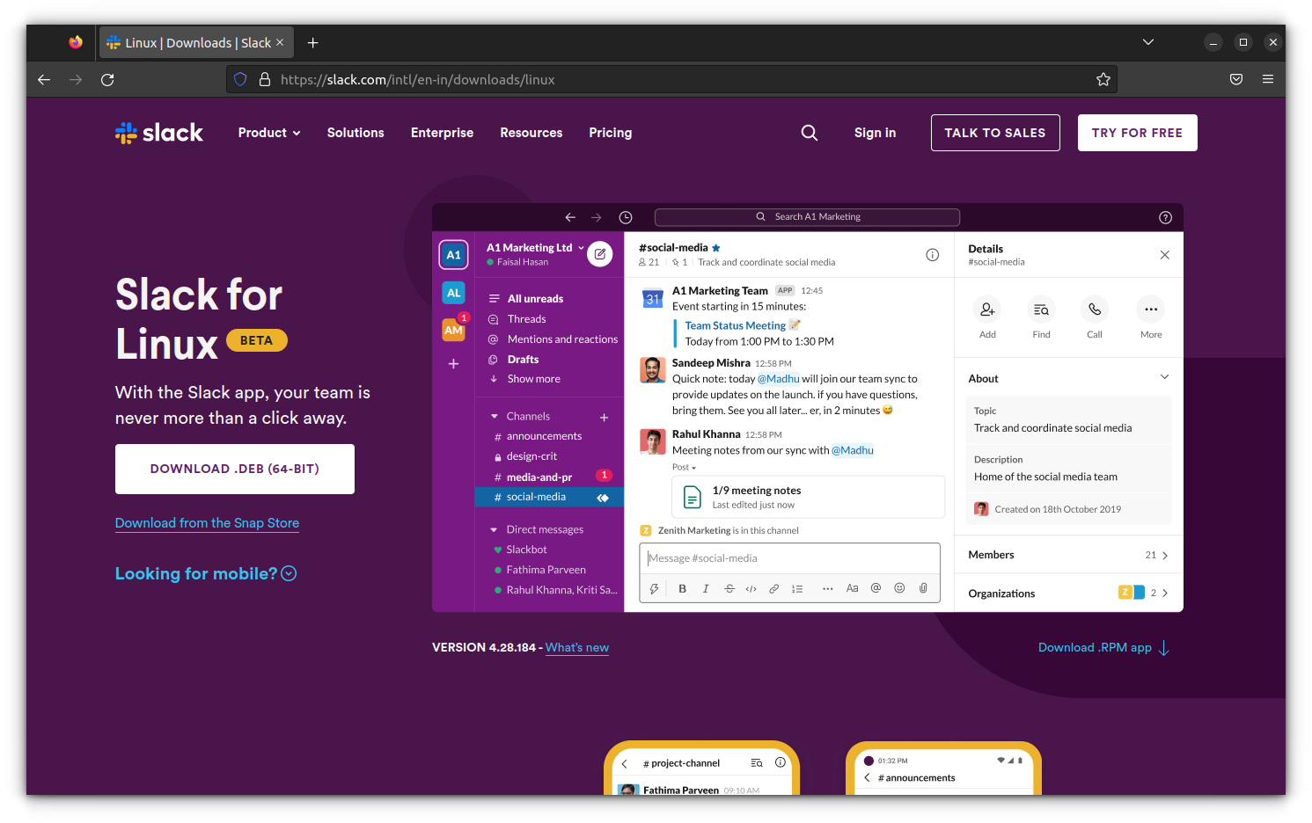
Task: Open the browser list all tabs dropdown
Action: coord(1148,42)
